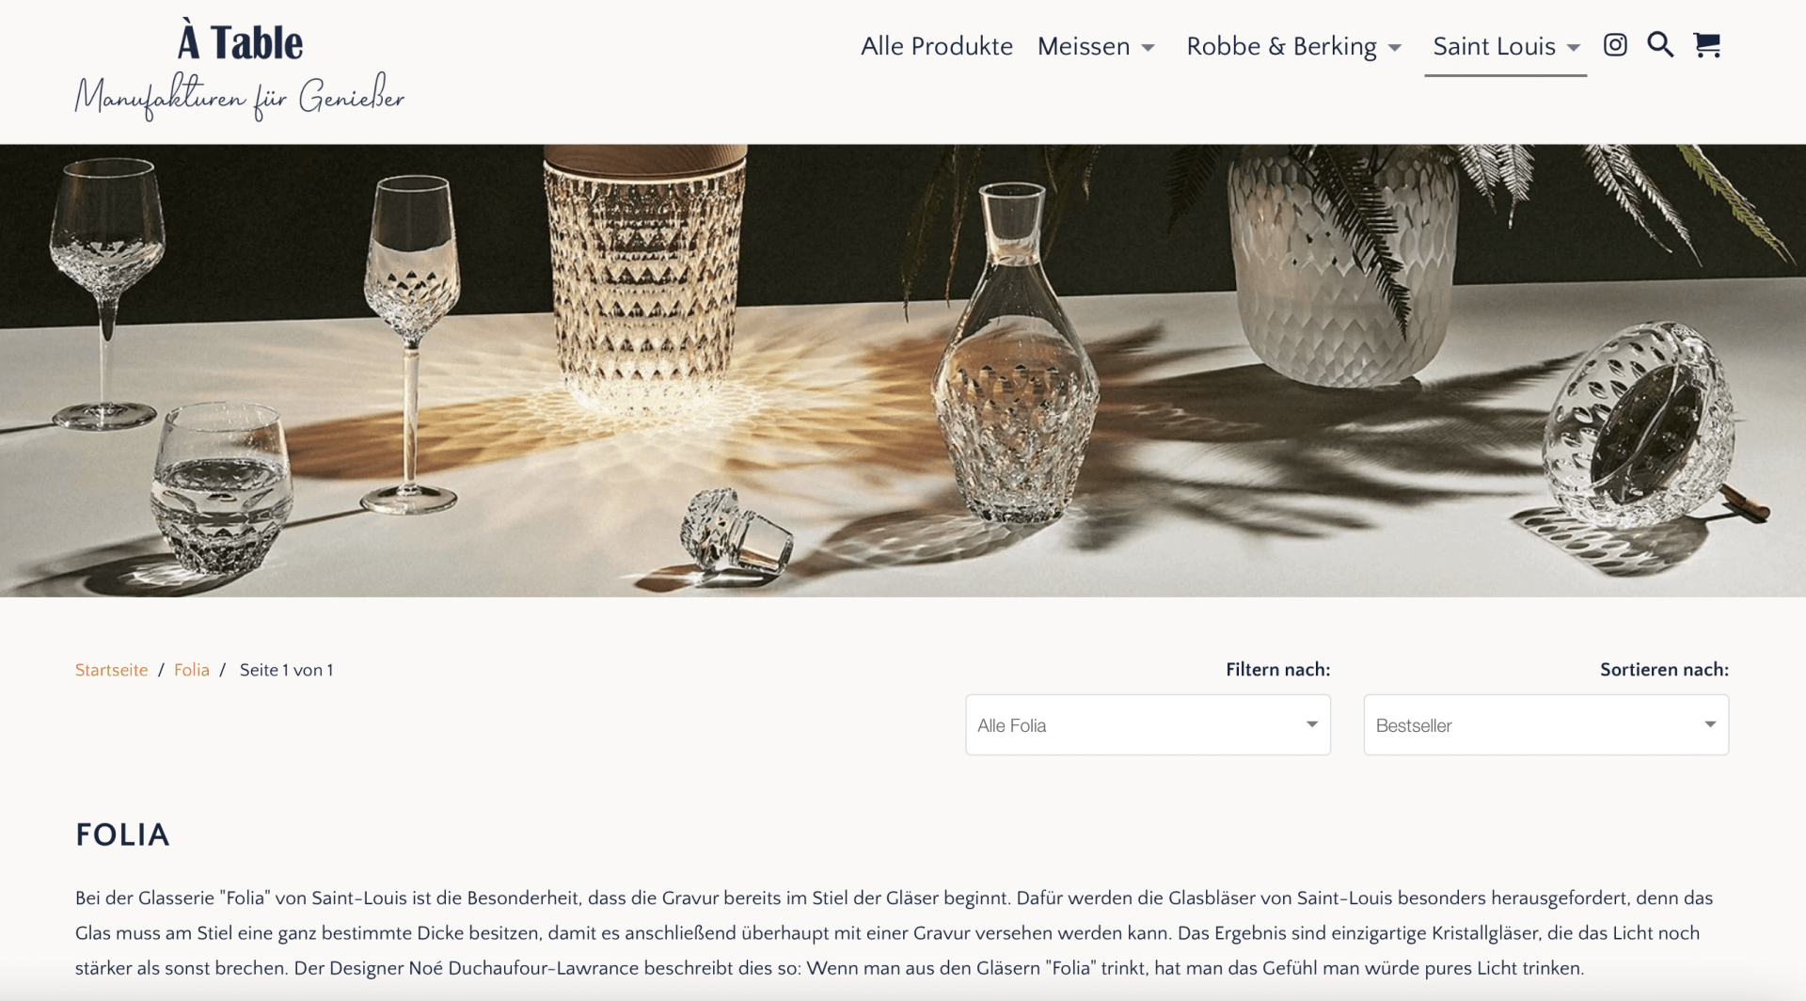Click the À Table logo
The height and width of the screenshot is (1001, 1806).
tap(241, 42)
